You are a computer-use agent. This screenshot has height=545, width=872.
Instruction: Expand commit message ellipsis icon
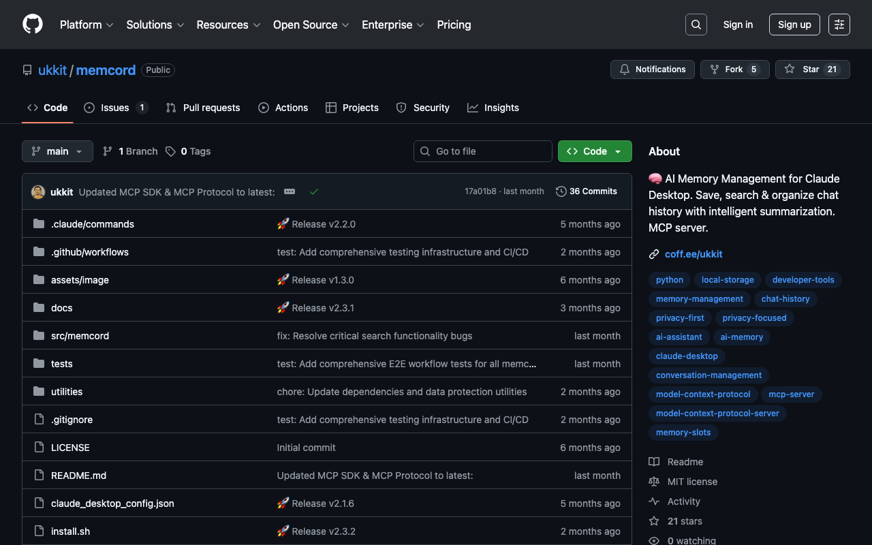pos(290,191)
